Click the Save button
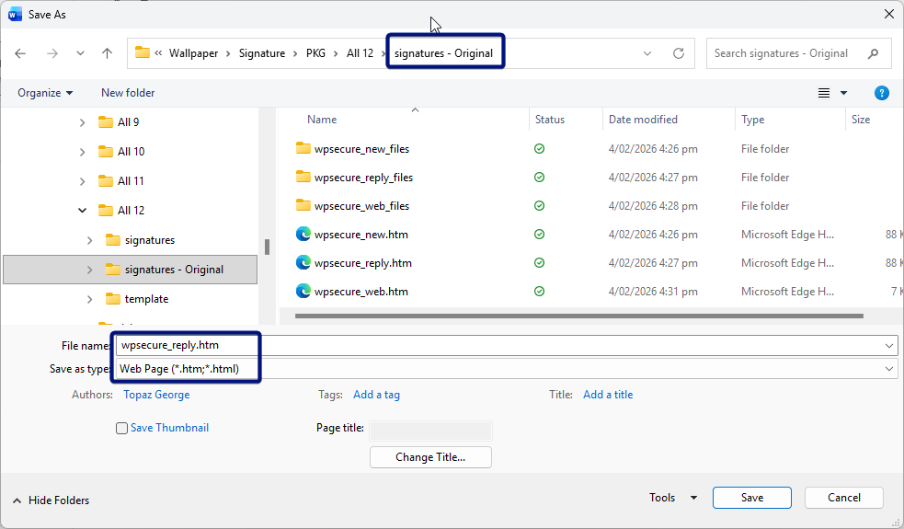This screenshot has width=904, height=529. click(x=751, y=498)
